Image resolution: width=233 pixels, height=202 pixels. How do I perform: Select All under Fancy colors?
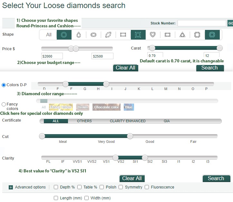click(x=44, y=107)
